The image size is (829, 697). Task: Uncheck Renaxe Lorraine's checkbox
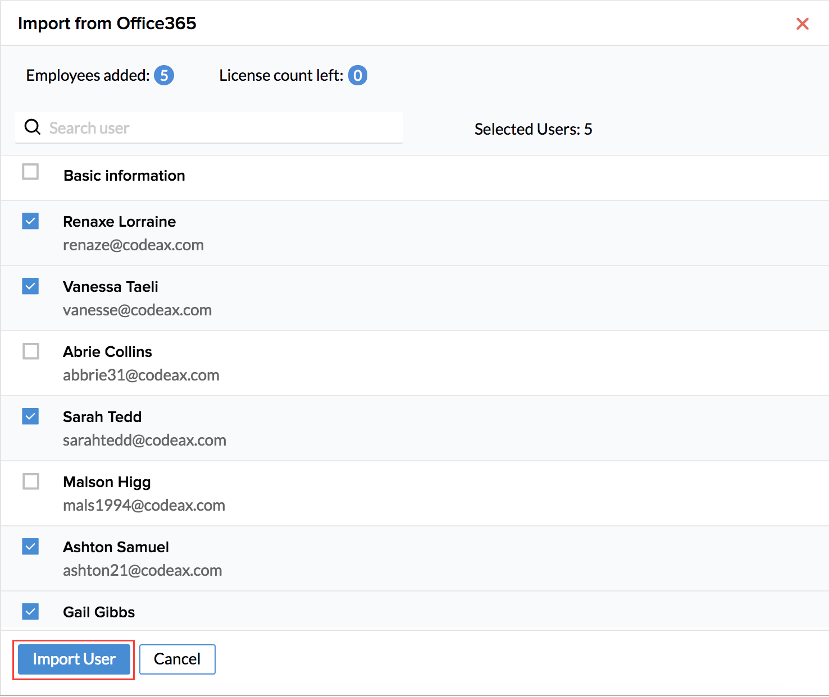pyautogui.click(x=30, y=221)
